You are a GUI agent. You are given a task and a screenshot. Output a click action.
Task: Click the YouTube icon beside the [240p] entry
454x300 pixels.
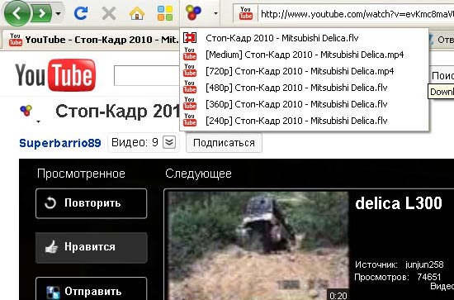click(x=190, y=121)
